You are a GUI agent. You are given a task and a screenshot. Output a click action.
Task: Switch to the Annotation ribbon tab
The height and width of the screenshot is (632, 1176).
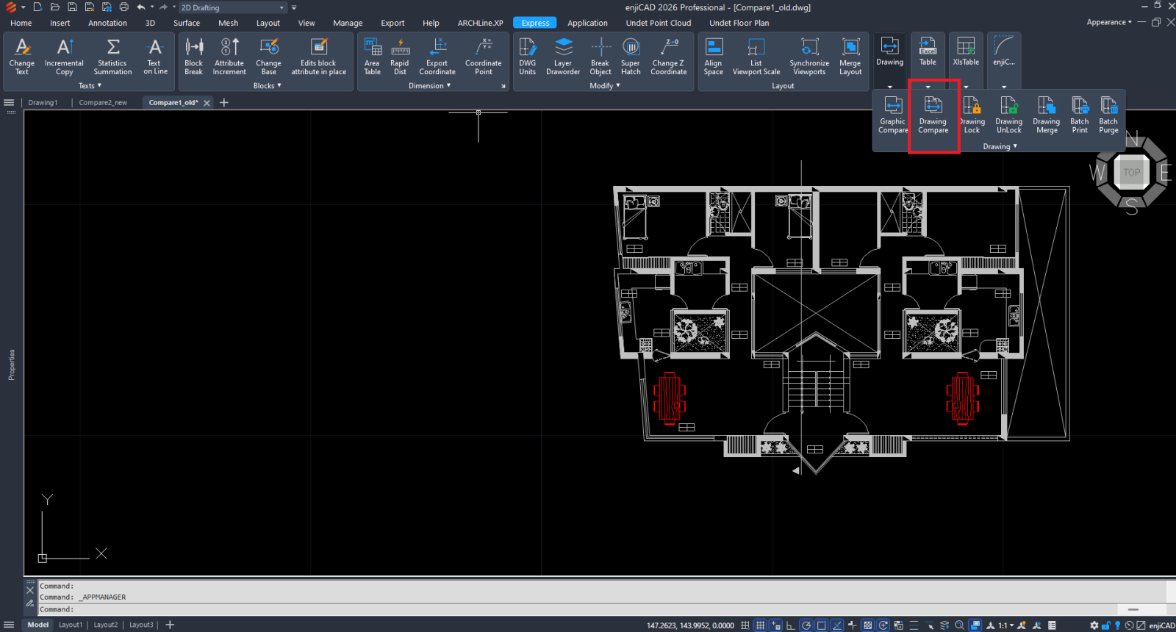click(107, 23)
